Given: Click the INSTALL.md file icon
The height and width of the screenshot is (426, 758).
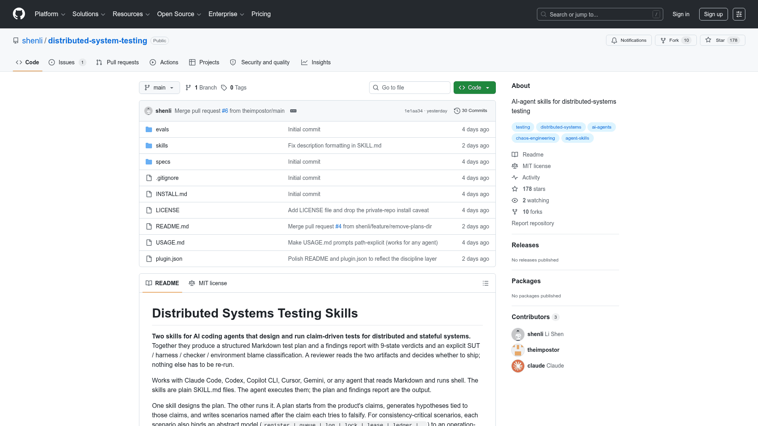Looking at the screenshot, I should [x=149, y=194].
